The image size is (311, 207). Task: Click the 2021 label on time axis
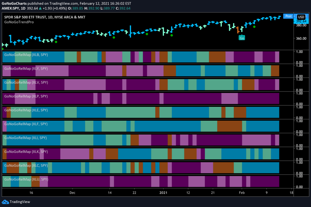point(163,192)
